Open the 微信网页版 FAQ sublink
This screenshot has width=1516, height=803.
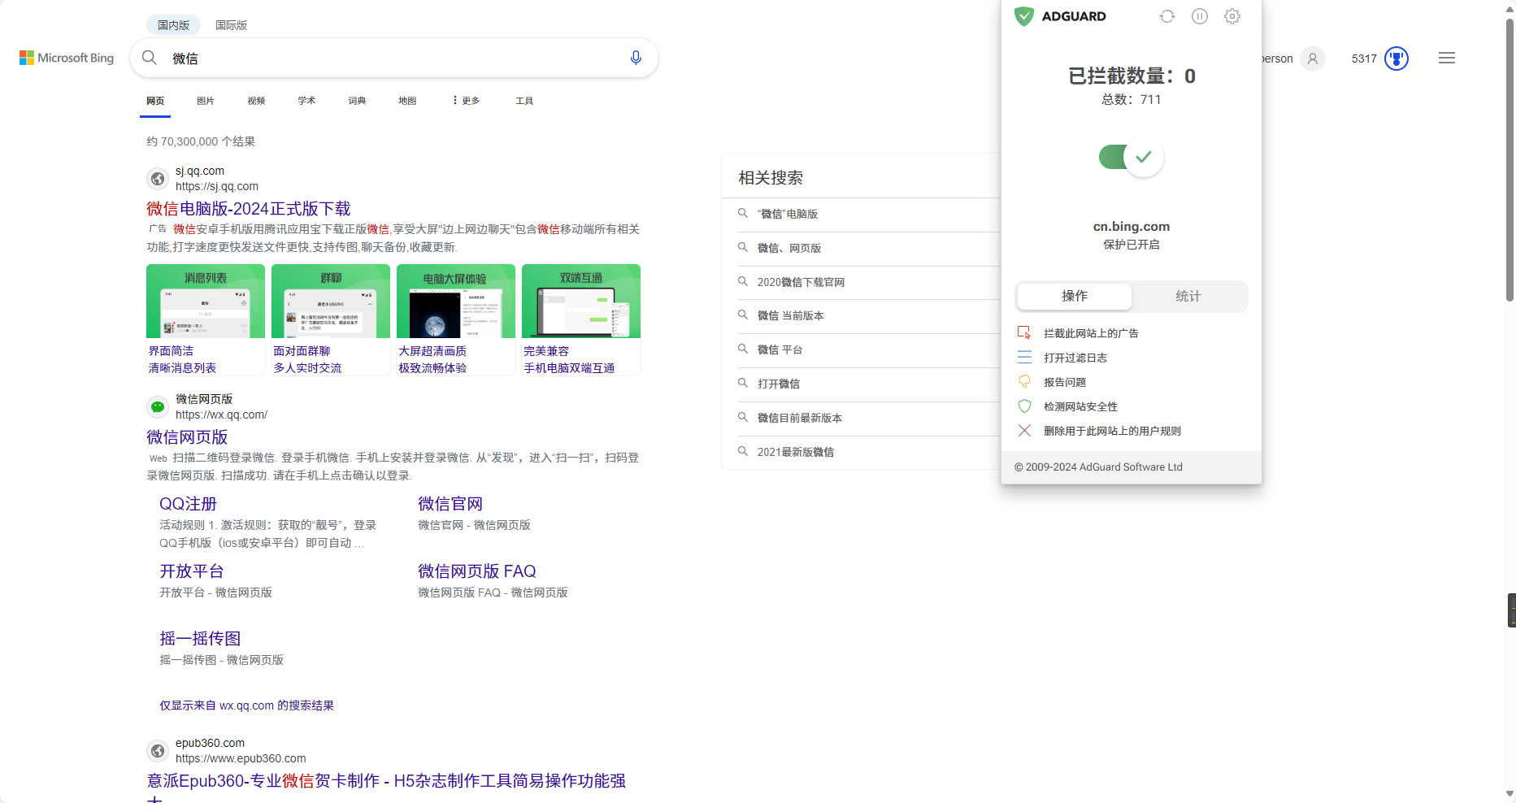tap(477, 571)
